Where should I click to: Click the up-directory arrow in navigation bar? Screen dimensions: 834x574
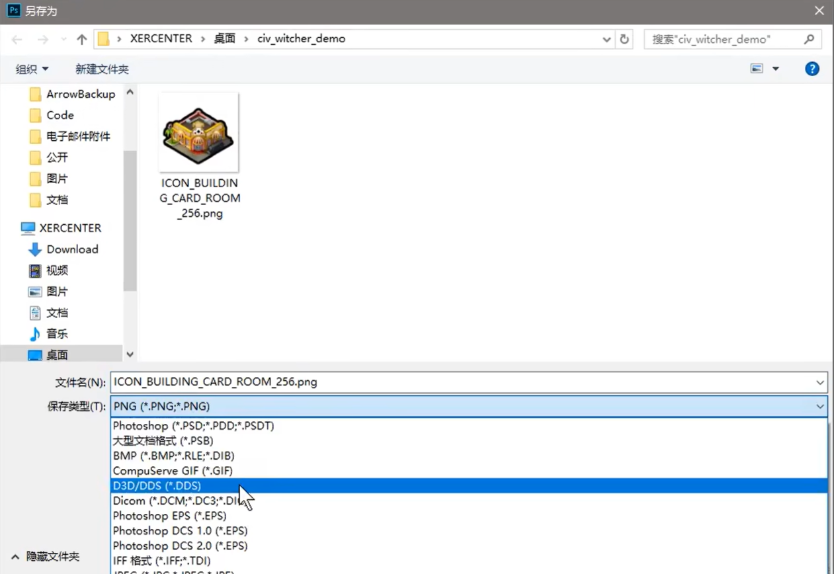(x=82, y=40)
